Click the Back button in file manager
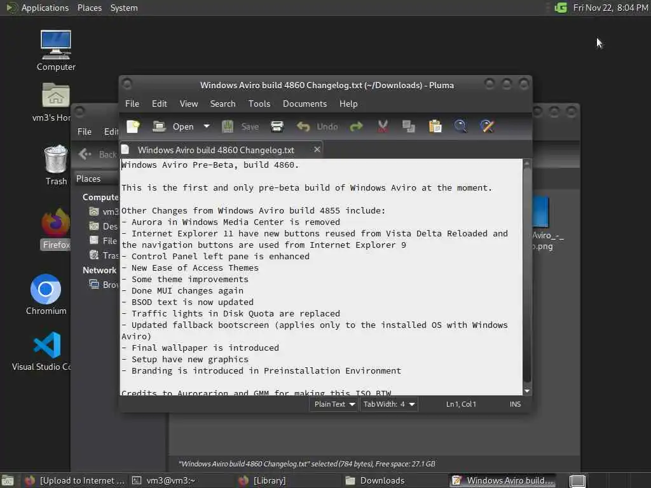 tap(98, 154)
